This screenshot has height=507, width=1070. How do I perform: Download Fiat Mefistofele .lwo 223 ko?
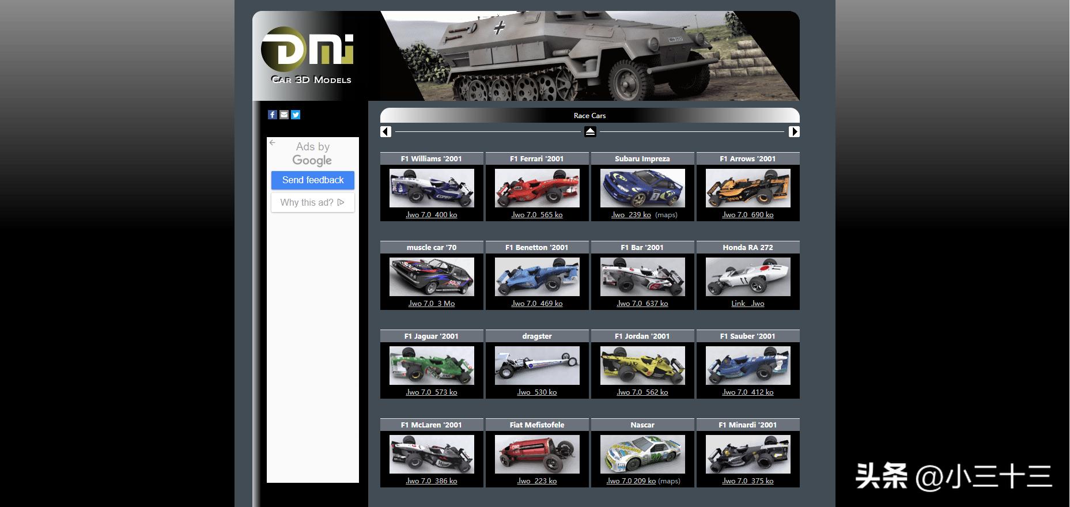[537, 481]
